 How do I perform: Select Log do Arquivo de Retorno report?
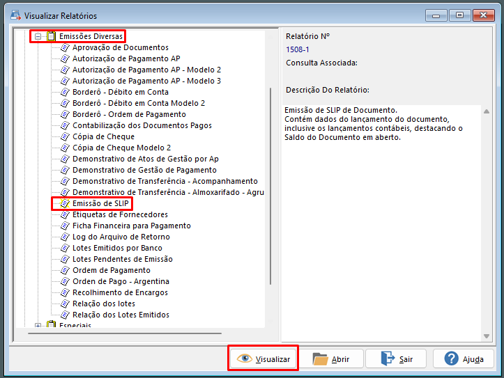[121, 237]
